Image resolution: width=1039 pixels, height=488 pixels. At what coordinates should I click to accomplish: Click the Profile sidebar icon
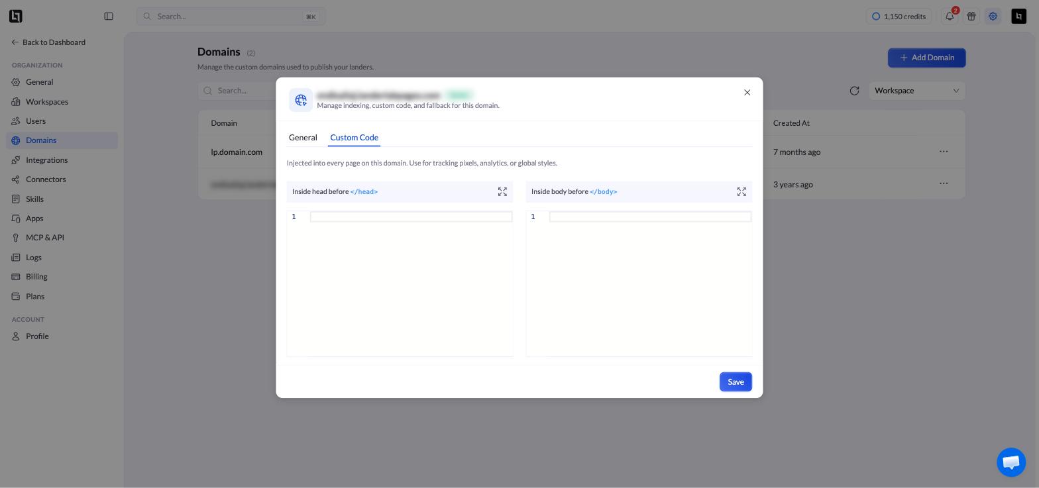tap(16, 336)
